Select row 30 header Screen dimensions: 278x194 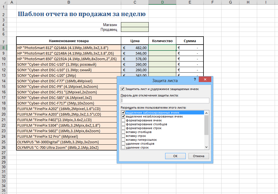tap(4, 167)
